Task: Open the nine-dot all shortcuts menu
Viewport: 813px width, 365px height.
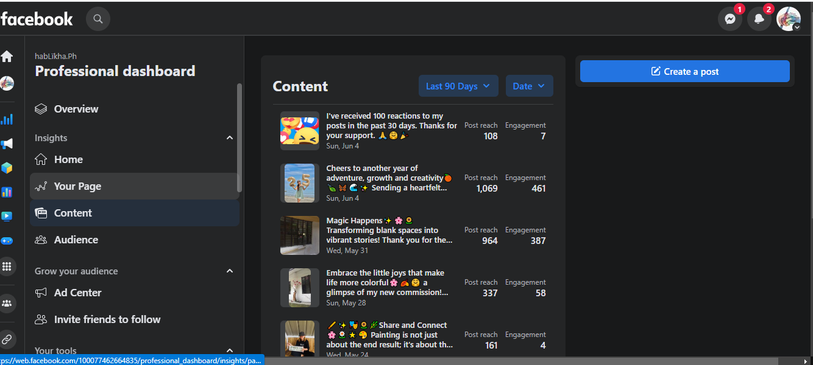Action: coord(7,266)
